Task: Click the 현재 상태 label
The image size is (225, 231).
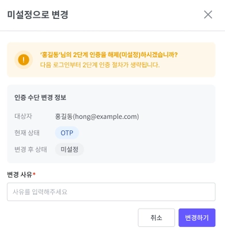Action: click(27, 133)
